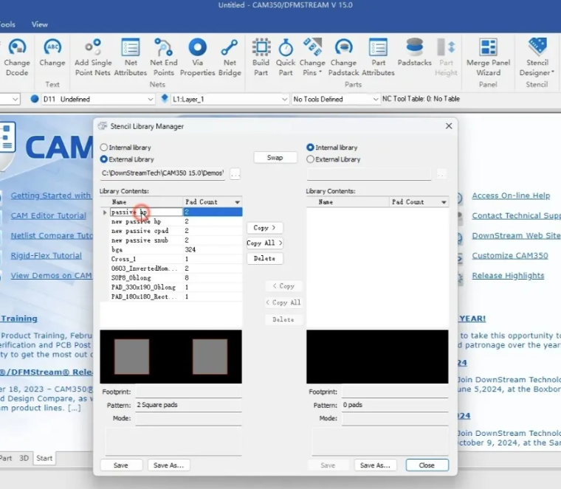Select the Via Properties icon
This screenshot has height=489, width=561.
(197, 48)
